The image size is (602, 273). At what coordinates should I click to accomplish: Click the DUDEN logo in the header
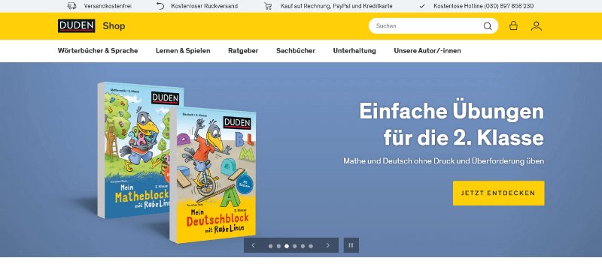[x=77, y=26]
